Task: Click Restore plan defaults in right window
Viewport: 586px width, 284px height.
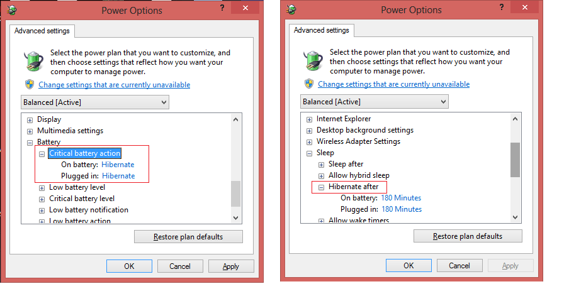Action: click(468, 236)
